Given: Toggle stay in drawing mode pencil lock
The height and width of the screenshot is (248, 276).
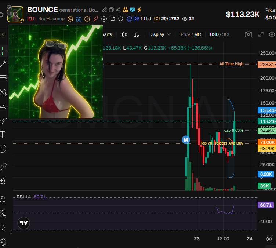Looking at the screenshot, I should (3, 214).
